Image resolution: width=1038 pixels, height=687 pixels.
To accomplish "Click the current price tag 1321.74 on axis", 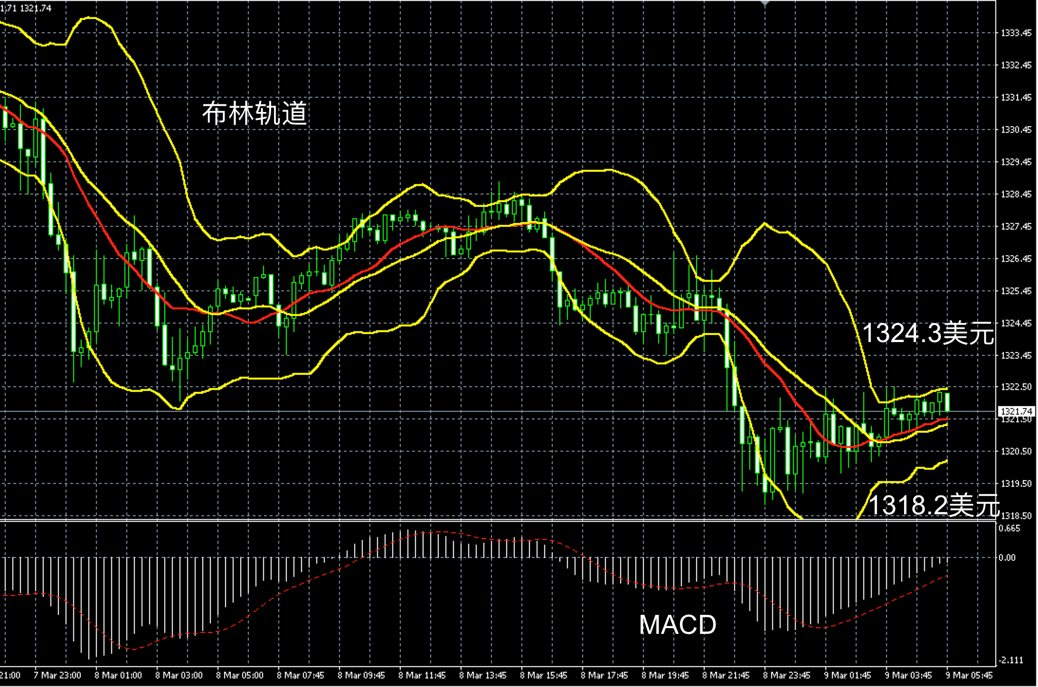I will pyautogui.click(x=1016, y=411).
